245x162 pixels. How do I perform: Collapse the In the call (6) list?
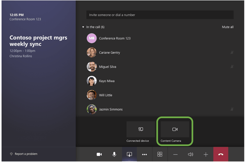pos(83,27)
